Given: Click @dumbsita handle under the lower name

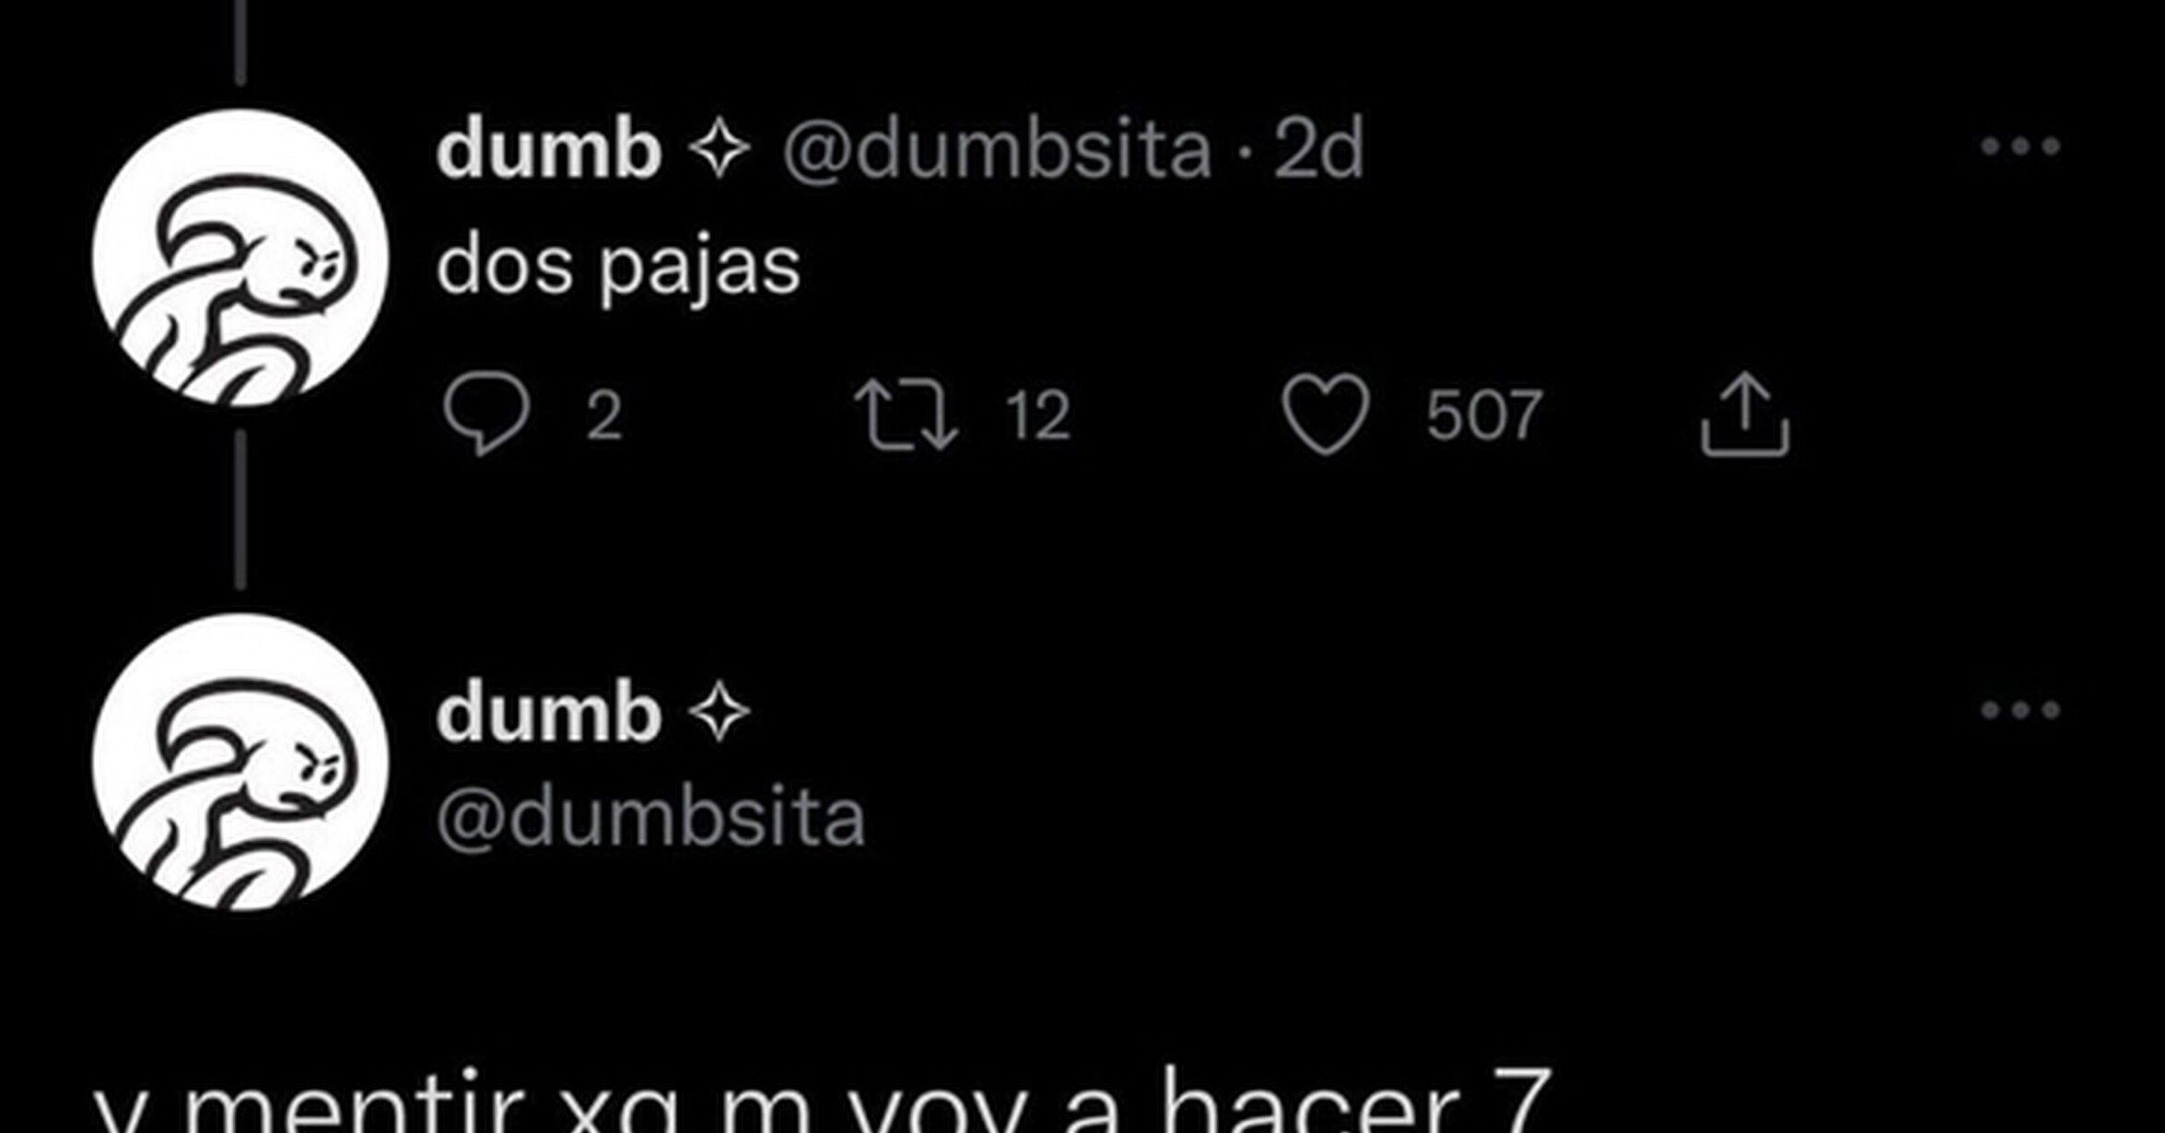Looking at the screenshot, I should [650, 817].
